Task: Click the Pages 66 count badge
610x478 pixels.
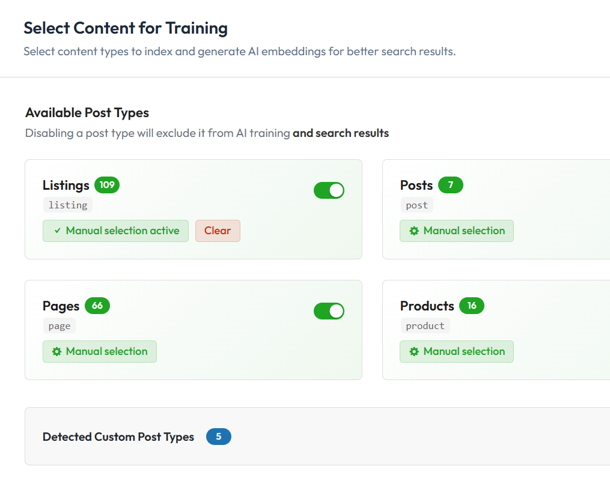Action: click(x=97, y=306)
